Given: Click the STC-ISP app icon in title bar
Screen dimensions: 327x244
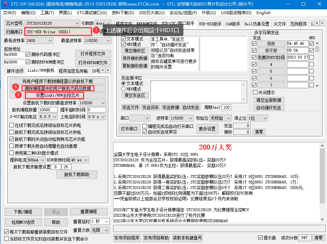Looking at the screenshot, I should pyautogui.click(x=6, y=4).
